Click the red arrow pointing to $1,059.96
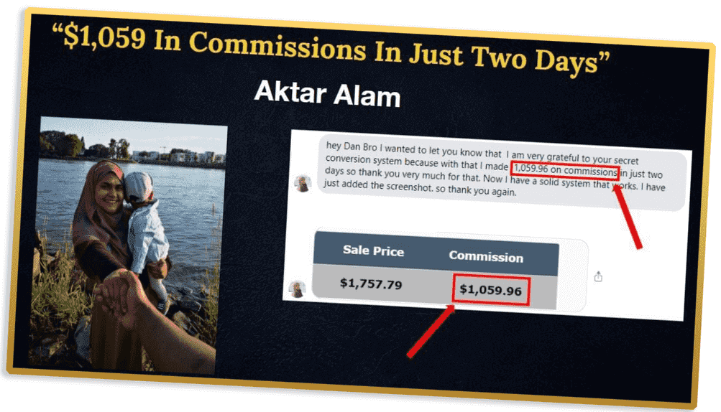Image resolution: width=721 pixels, height=412 pixels. tap(430, 332)
